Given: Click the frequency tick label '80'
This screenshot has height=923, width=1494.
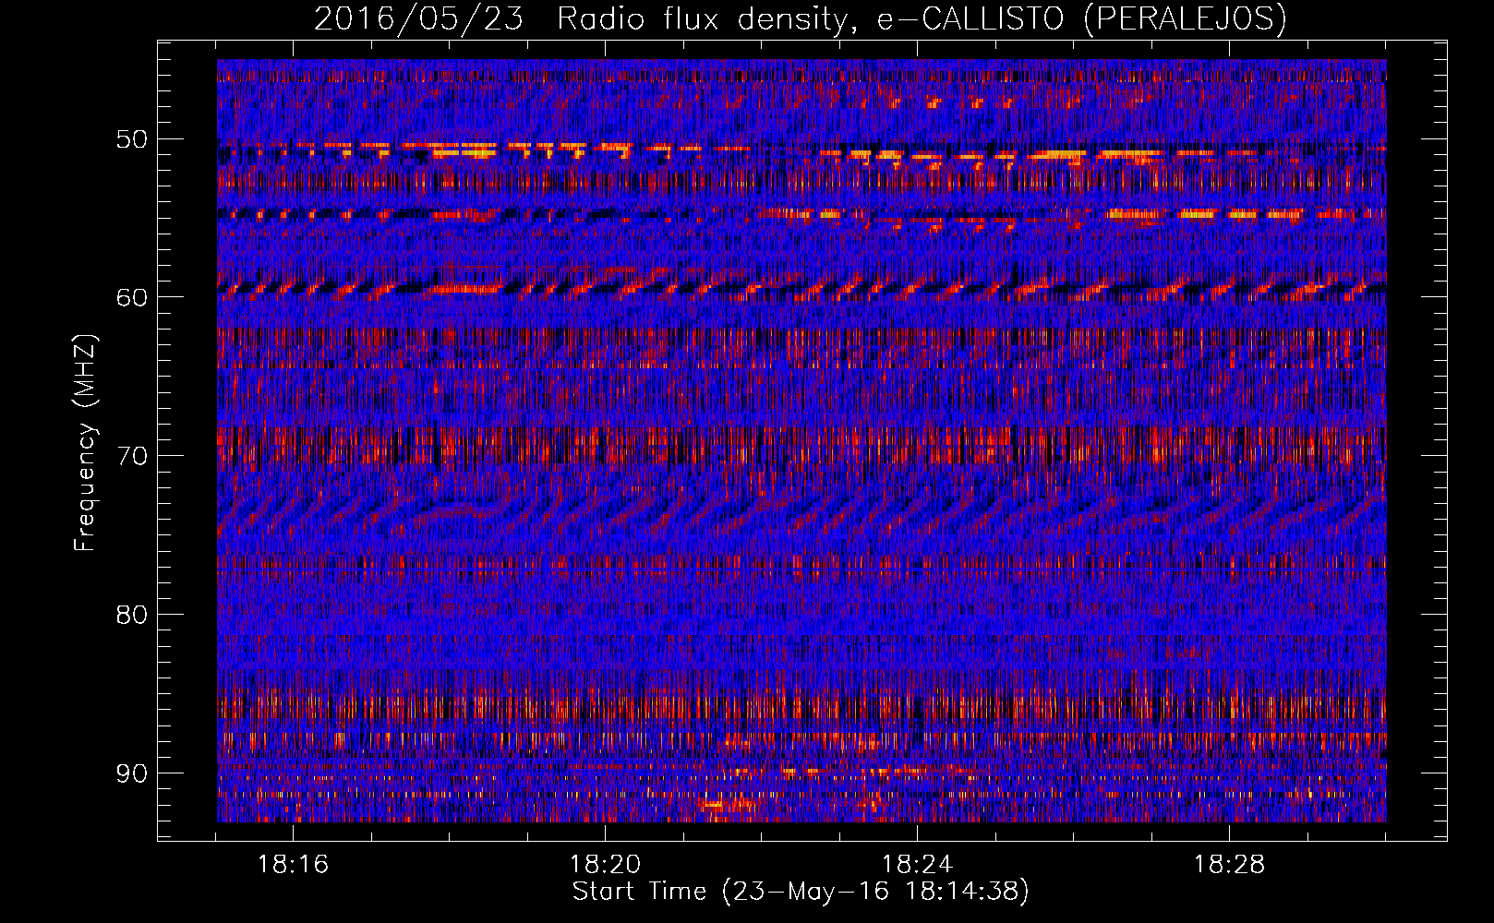Looking at the screenshot, I should point(132,615).
